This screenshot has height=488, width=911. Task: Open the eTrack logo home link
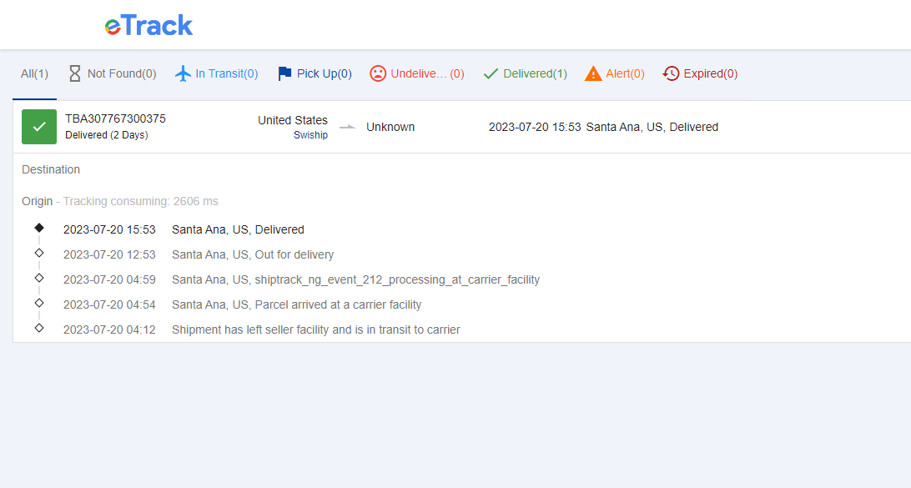pyautogui.click(x=148, y=26)
